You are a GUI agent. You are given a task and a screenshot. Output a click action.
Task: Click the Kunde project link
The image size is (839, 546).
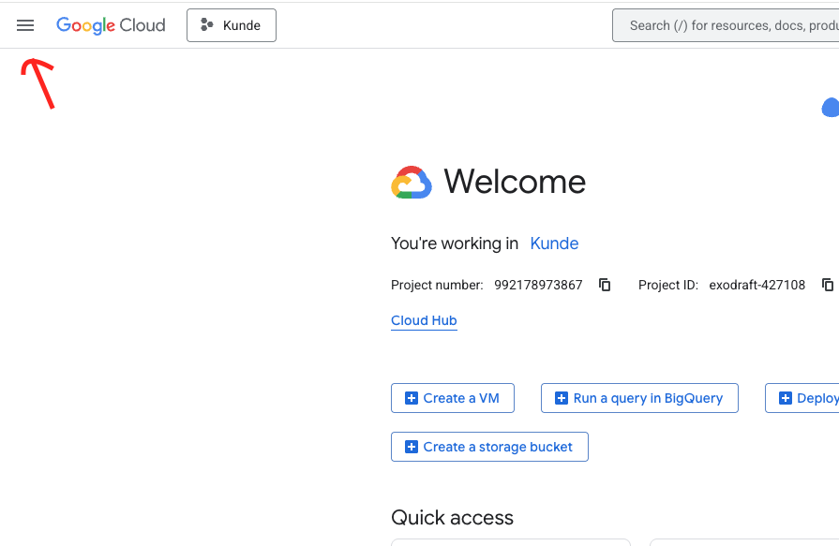point(554,243)
